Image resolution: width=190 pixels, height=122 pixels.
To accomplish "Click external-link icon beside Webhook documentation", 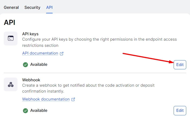I will point(73,100).
